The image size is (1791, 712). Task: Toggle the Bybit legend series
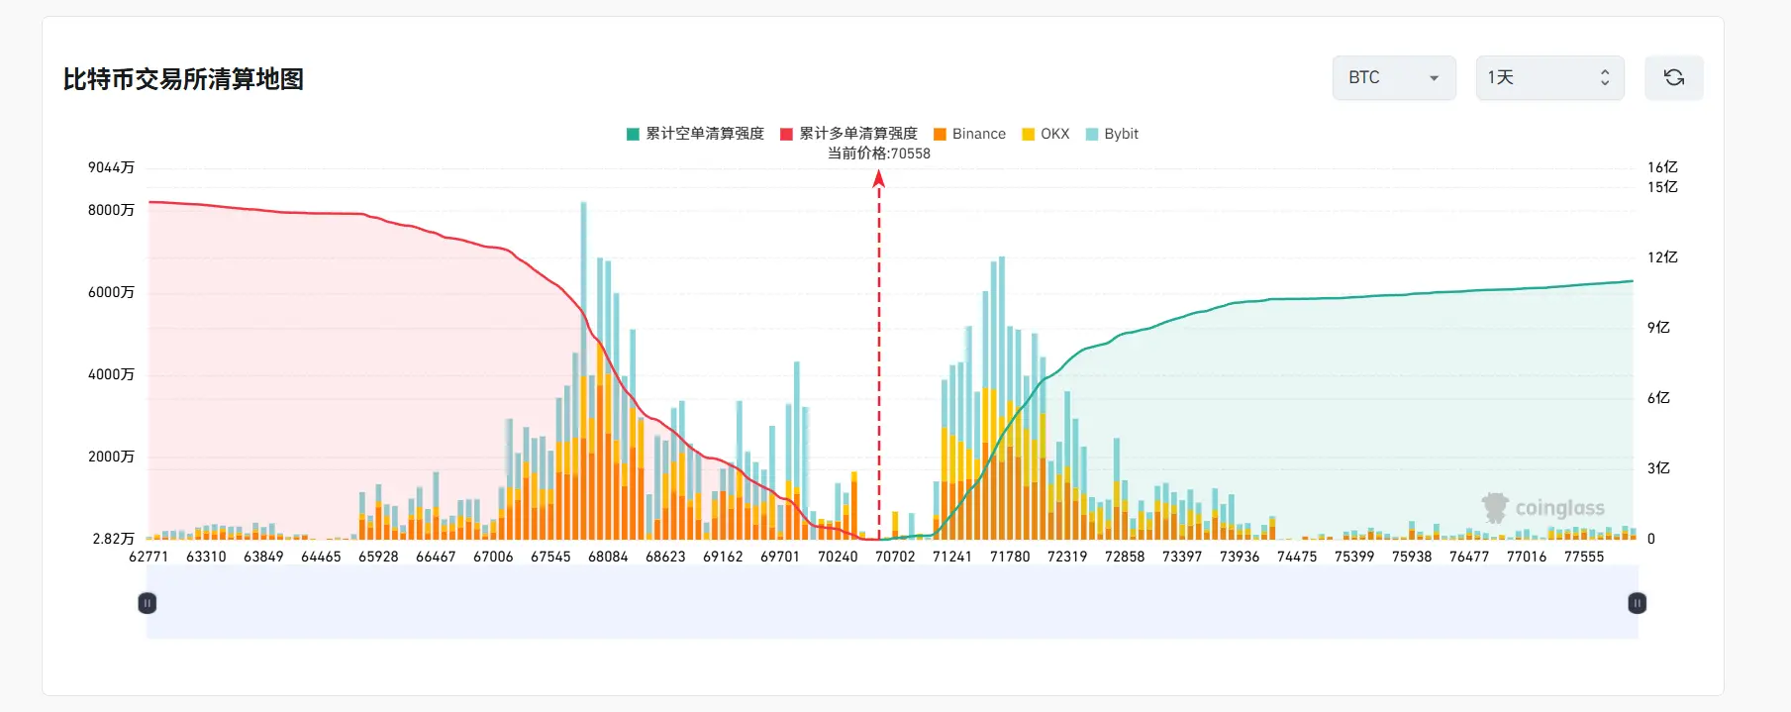(x=1112, y=134)
